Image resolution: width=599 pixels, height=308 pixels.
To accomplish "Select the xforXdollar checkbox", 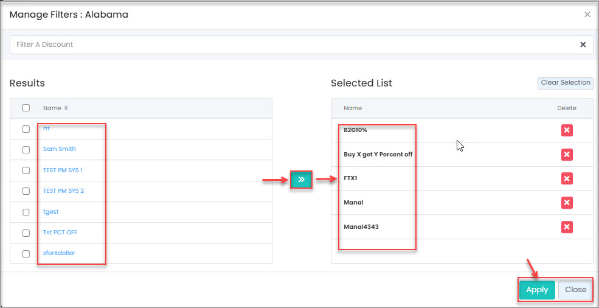I will click(26, 253).
